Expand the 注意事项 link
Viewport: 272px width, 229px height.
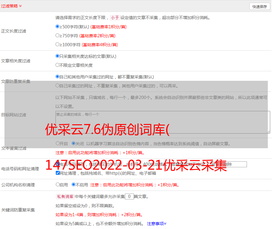point(157,224)
